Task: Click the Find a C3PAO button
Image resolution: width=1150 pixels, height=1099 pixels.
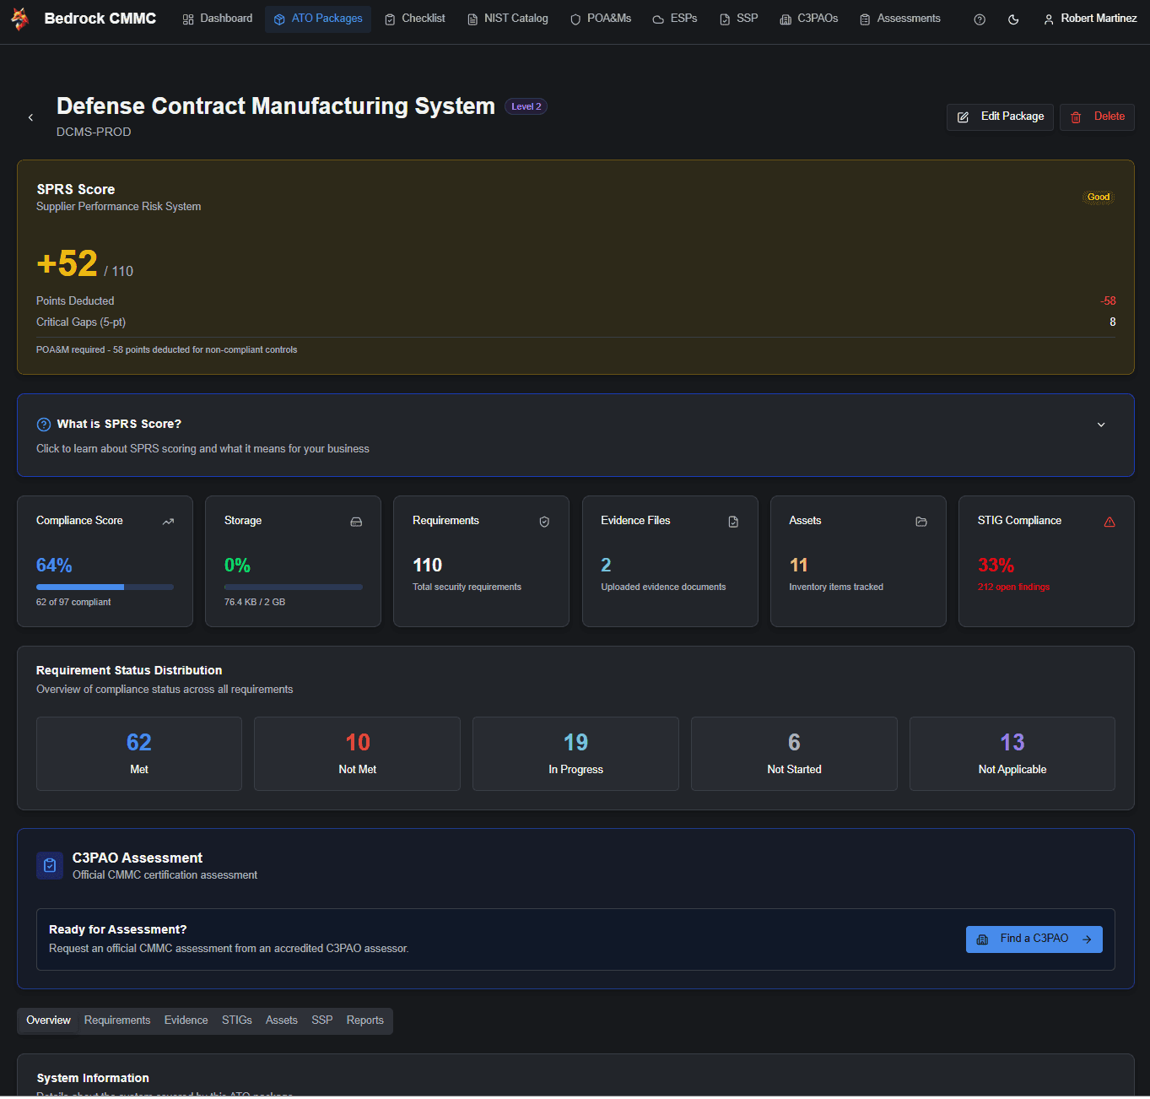Action: point(1034,939)
